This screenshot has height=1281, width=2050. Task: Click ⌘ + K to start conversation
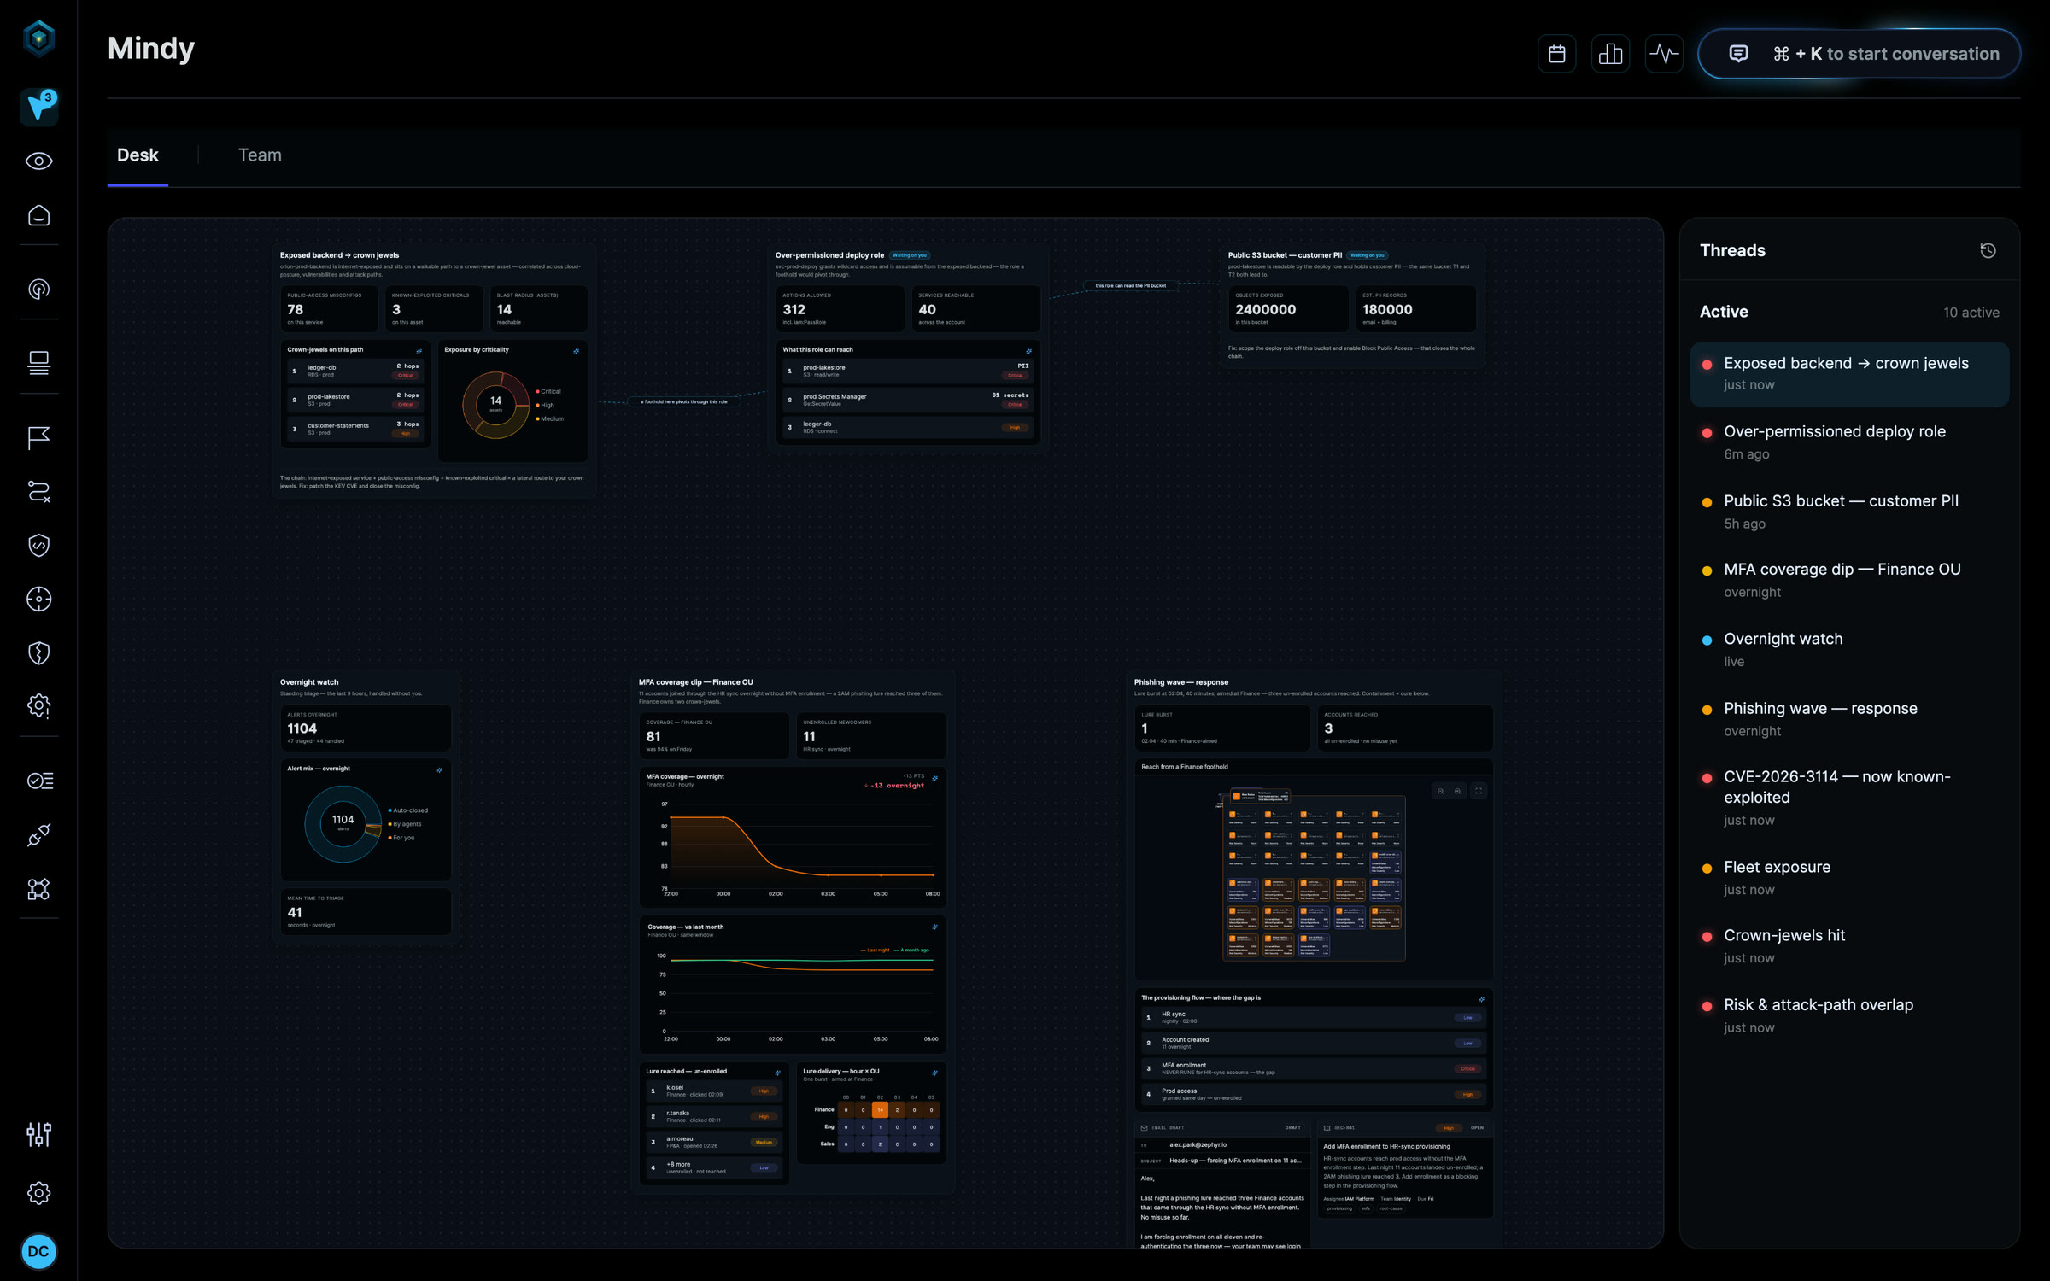[1860, 54]
